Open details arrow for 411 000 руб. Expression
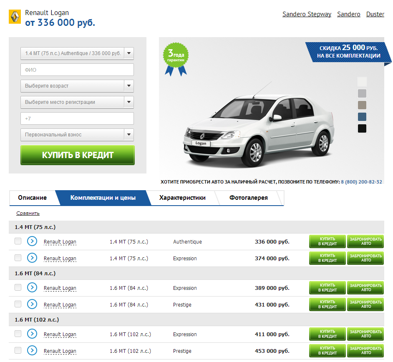The width and height of the screenshot is (393, 362). (x=32, y=334)
